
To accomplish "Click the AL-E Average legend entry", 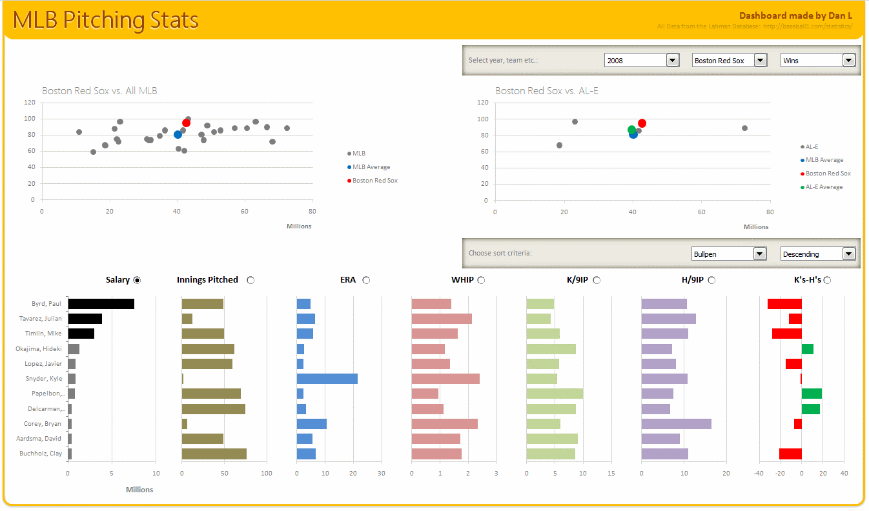I will (822, 187).
